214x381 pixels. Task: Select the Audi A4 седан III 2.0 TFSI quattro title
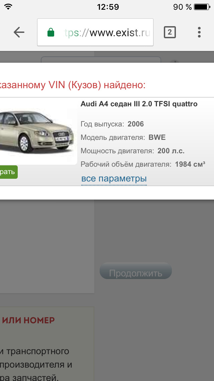click(x=139, y=104)
